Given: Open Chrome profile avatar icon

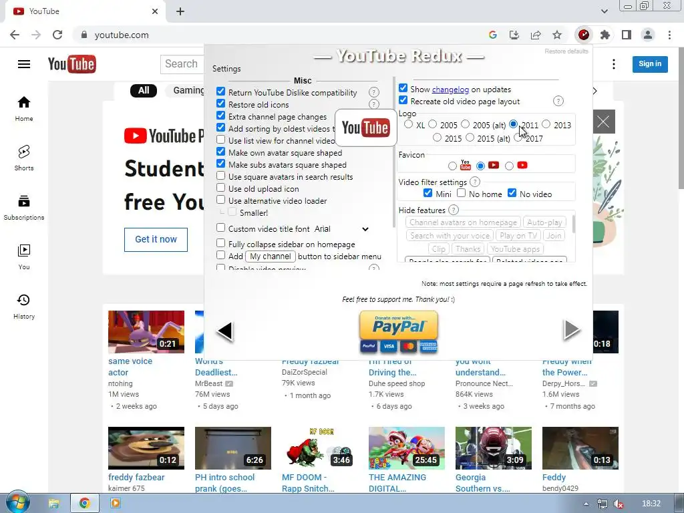Looking at the screenshot, I should pyautogui.click(x=648, y=35).
